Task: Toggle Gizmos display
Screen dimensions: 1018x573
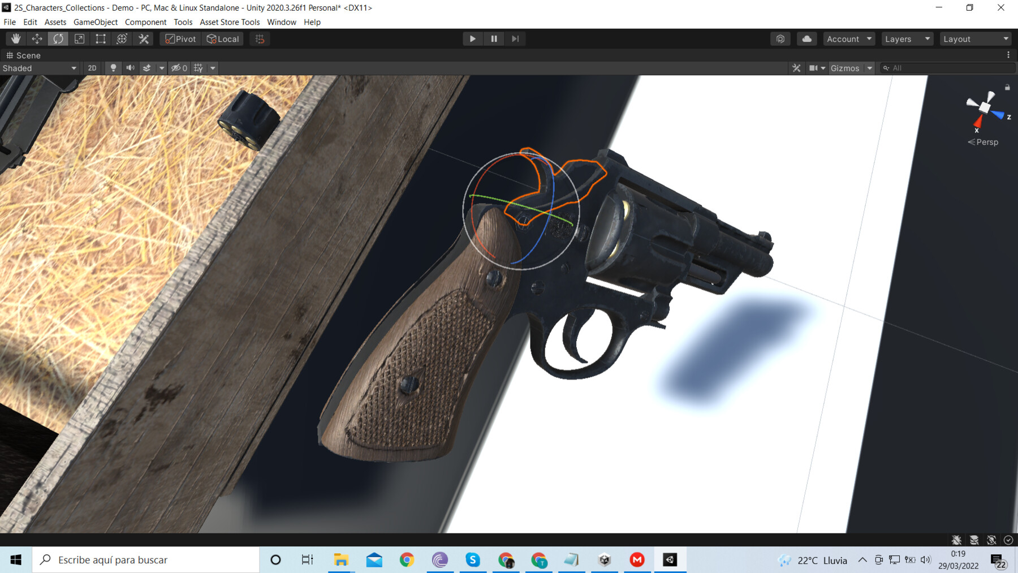Action: [x=845, y=68]
